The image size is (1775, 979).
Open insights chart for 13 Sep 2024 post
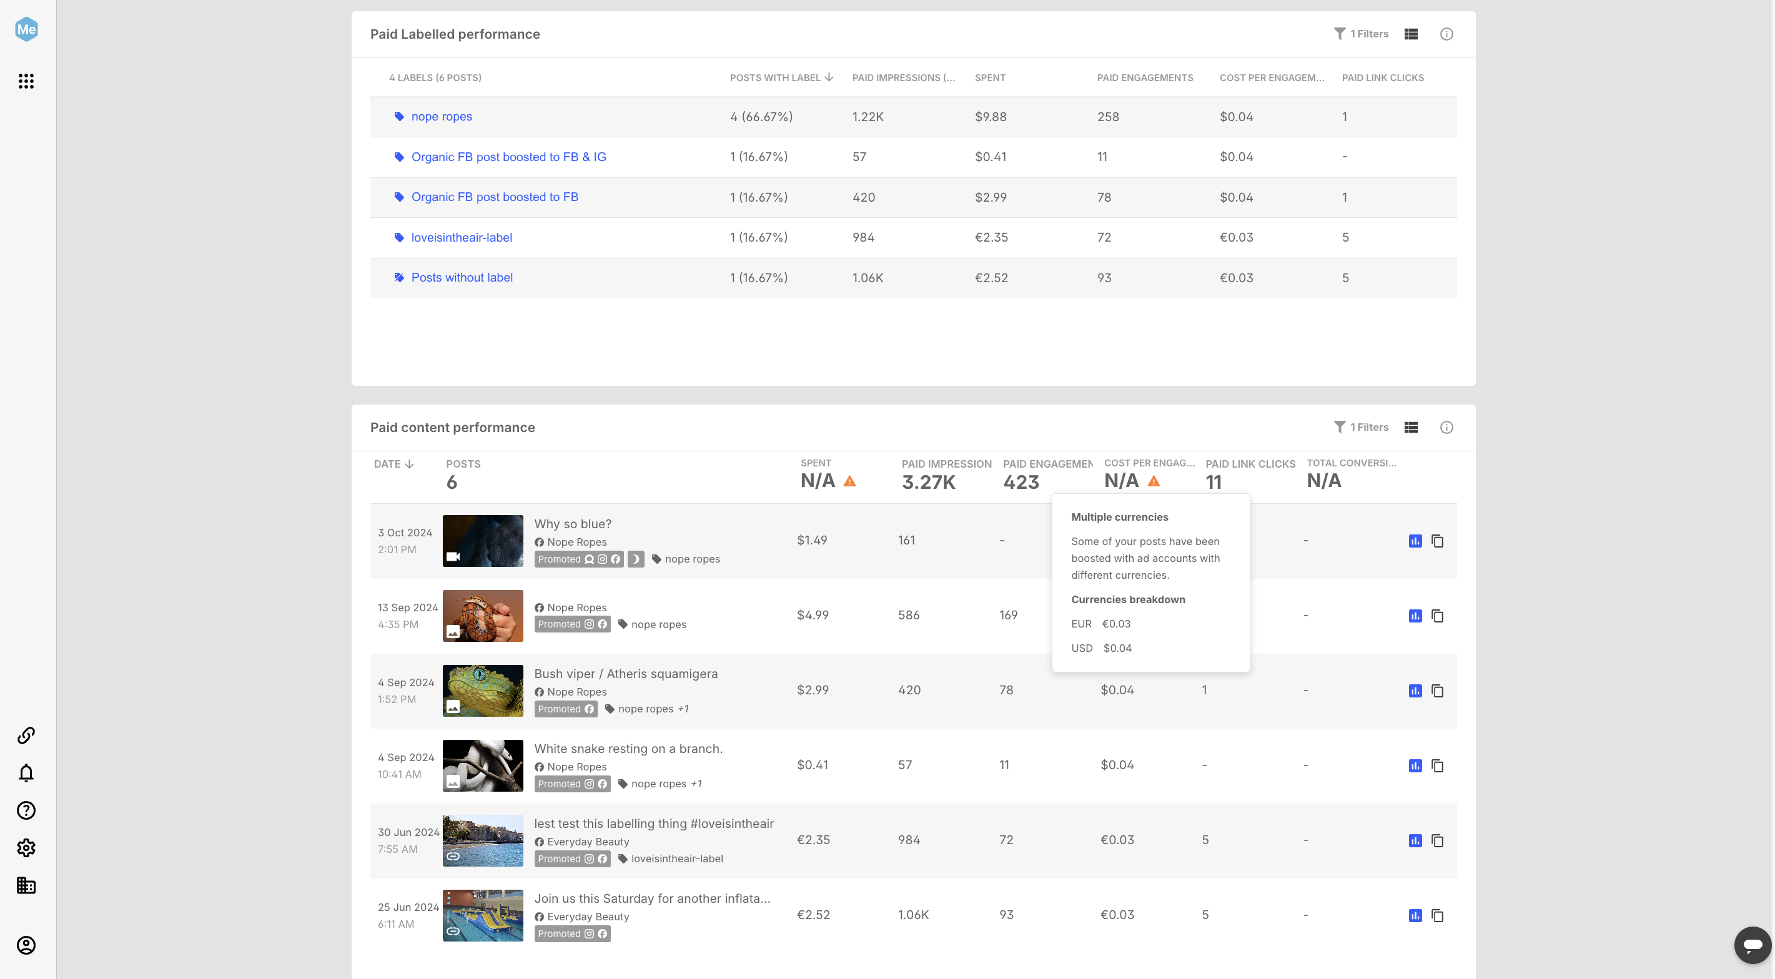[1415, 616]
